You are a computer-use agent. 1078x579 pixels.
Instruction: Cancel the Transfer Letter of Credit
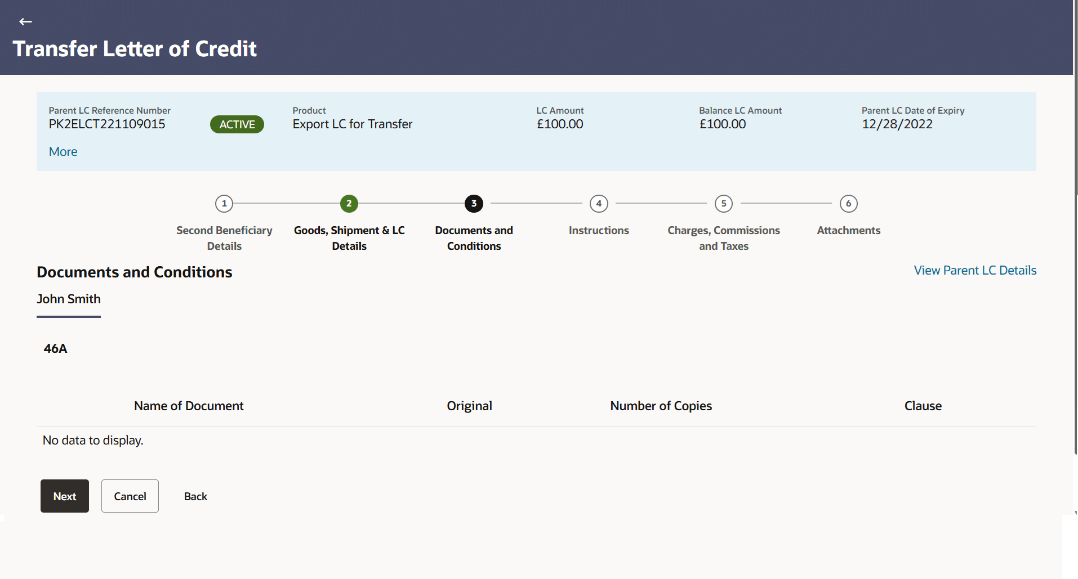pyautogui.click(x=130, y=496)
